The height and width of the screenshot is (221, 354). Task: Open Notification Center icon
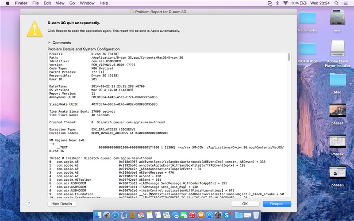coord(347,3)
